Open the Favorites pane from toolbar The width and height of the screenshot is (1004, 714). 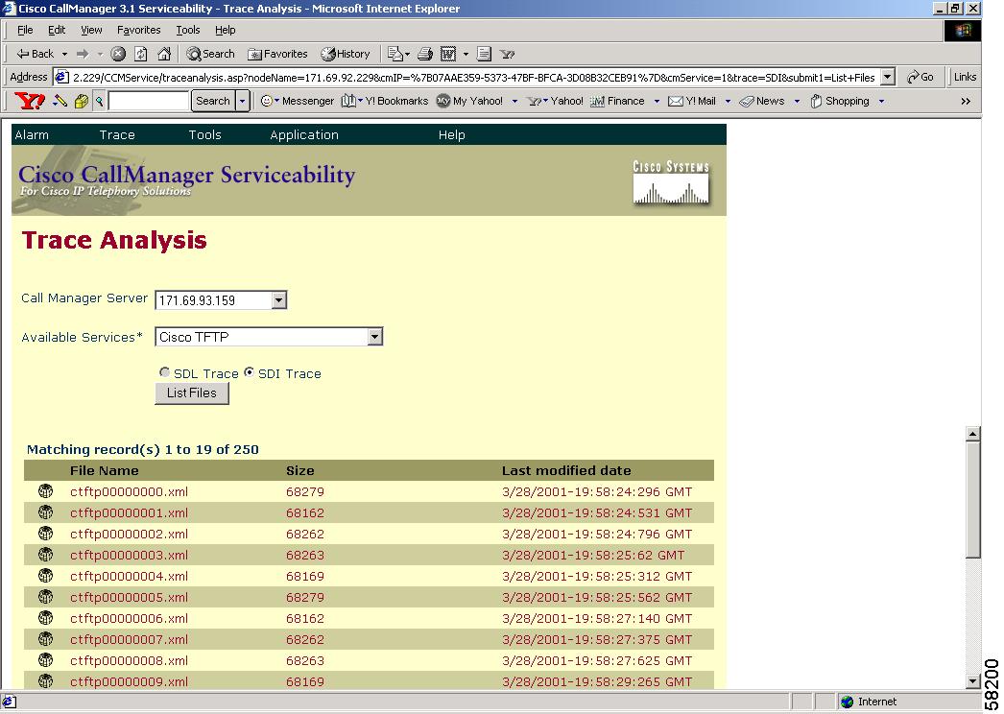(x=277, y=54)
